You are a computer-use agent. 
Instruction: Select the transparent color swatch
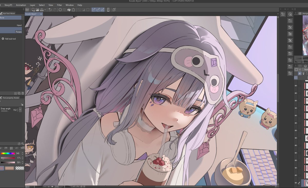(20, 168)
